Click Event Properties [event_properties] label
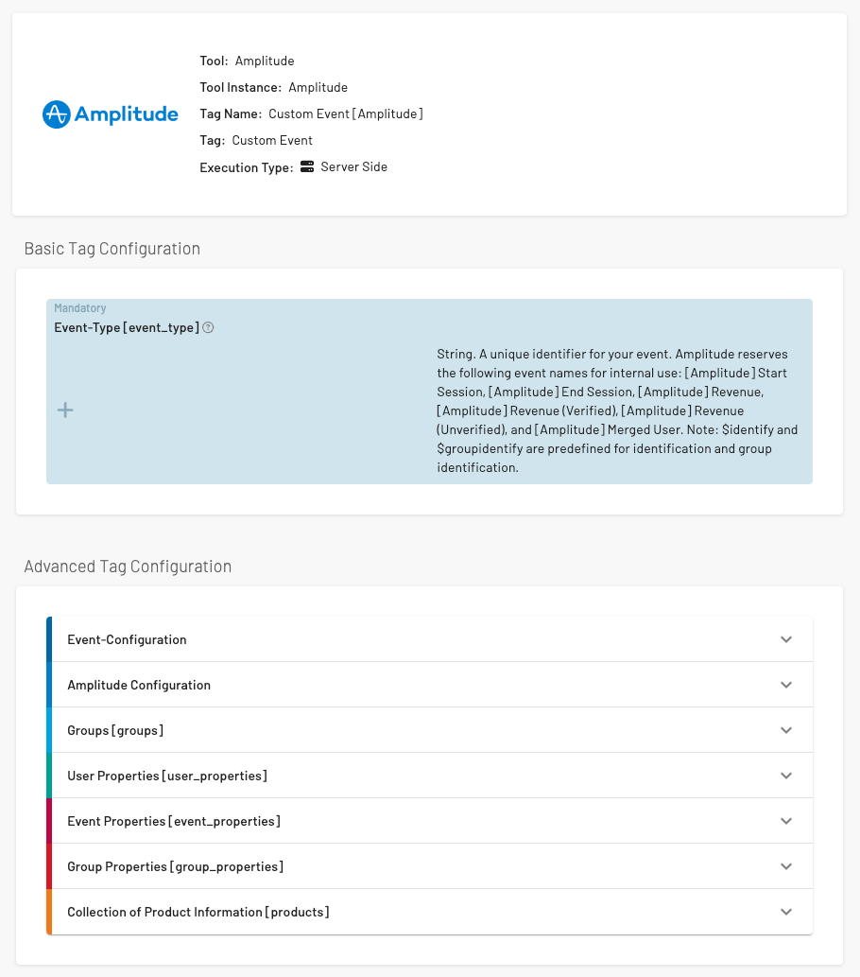Viewport: 860px width, 977px height. click(x=174, y=822)
